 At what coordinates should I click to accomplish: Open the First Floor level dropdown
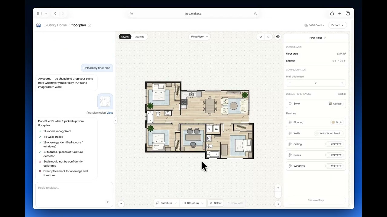(199, 37)
